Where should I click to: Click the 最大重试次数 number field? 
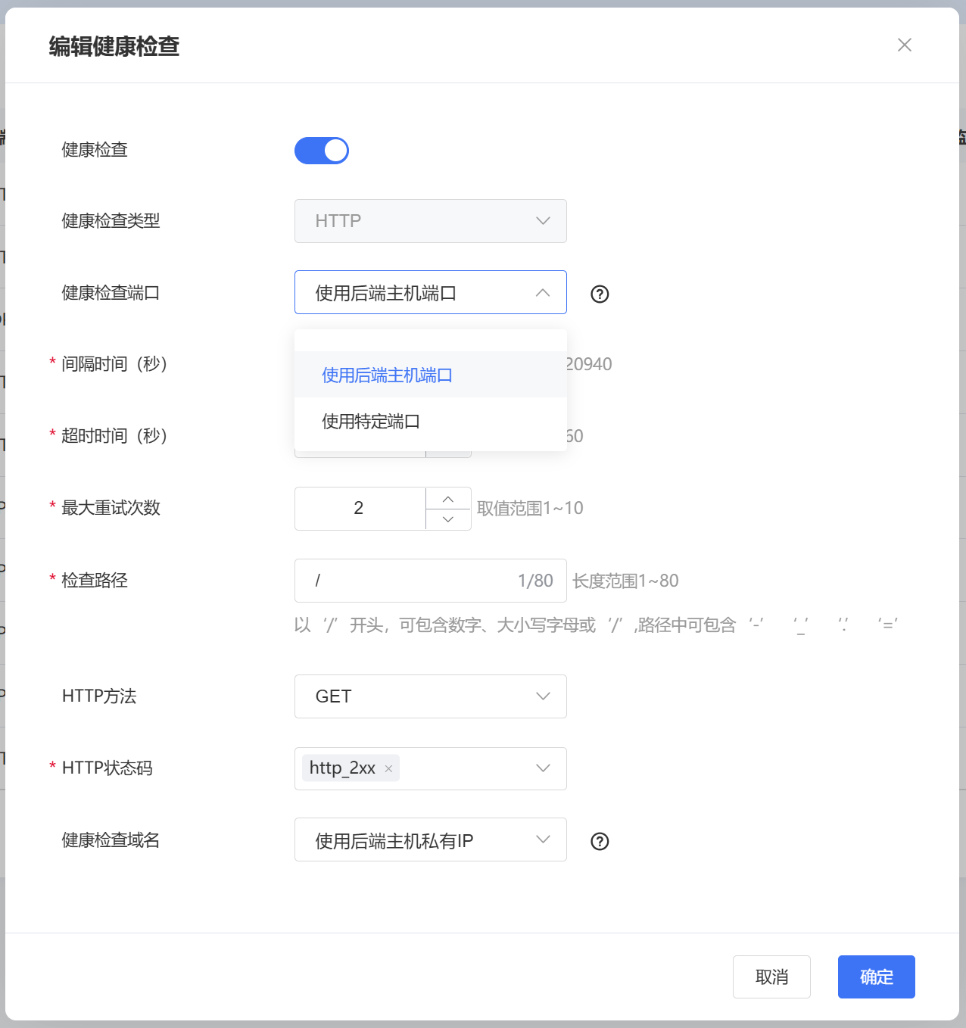(x=360, y=509)
